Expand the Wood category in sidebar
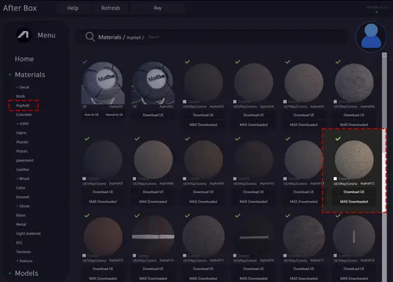This screenshot has height=282, width=393. click(23, 179)
